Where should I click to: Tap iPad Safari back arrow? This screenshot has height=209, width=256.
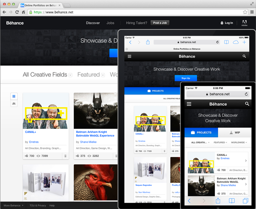coord(130,42)
